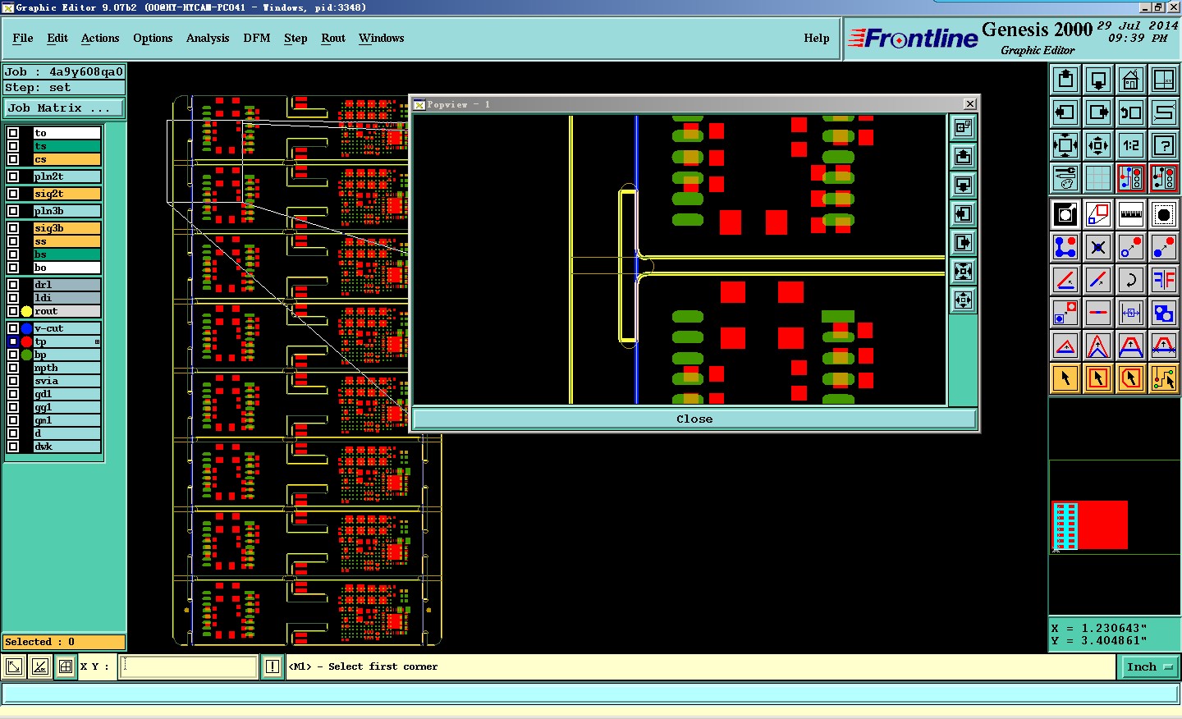The height and width of the screenshot is (719, 1182).
Task: Toggle the 'v-cut' layer checkbox
Action: click(x=13, y=328)
